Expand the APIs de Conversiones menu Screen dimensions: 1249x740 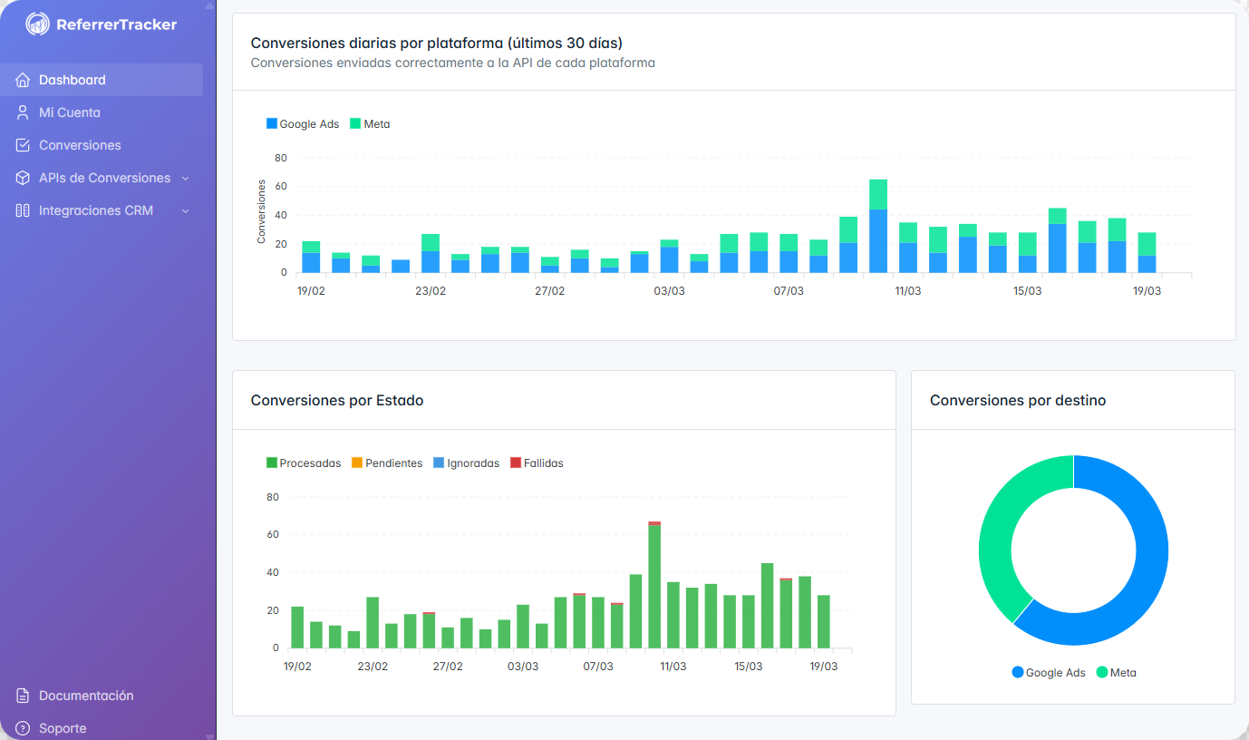click(104, 178)
